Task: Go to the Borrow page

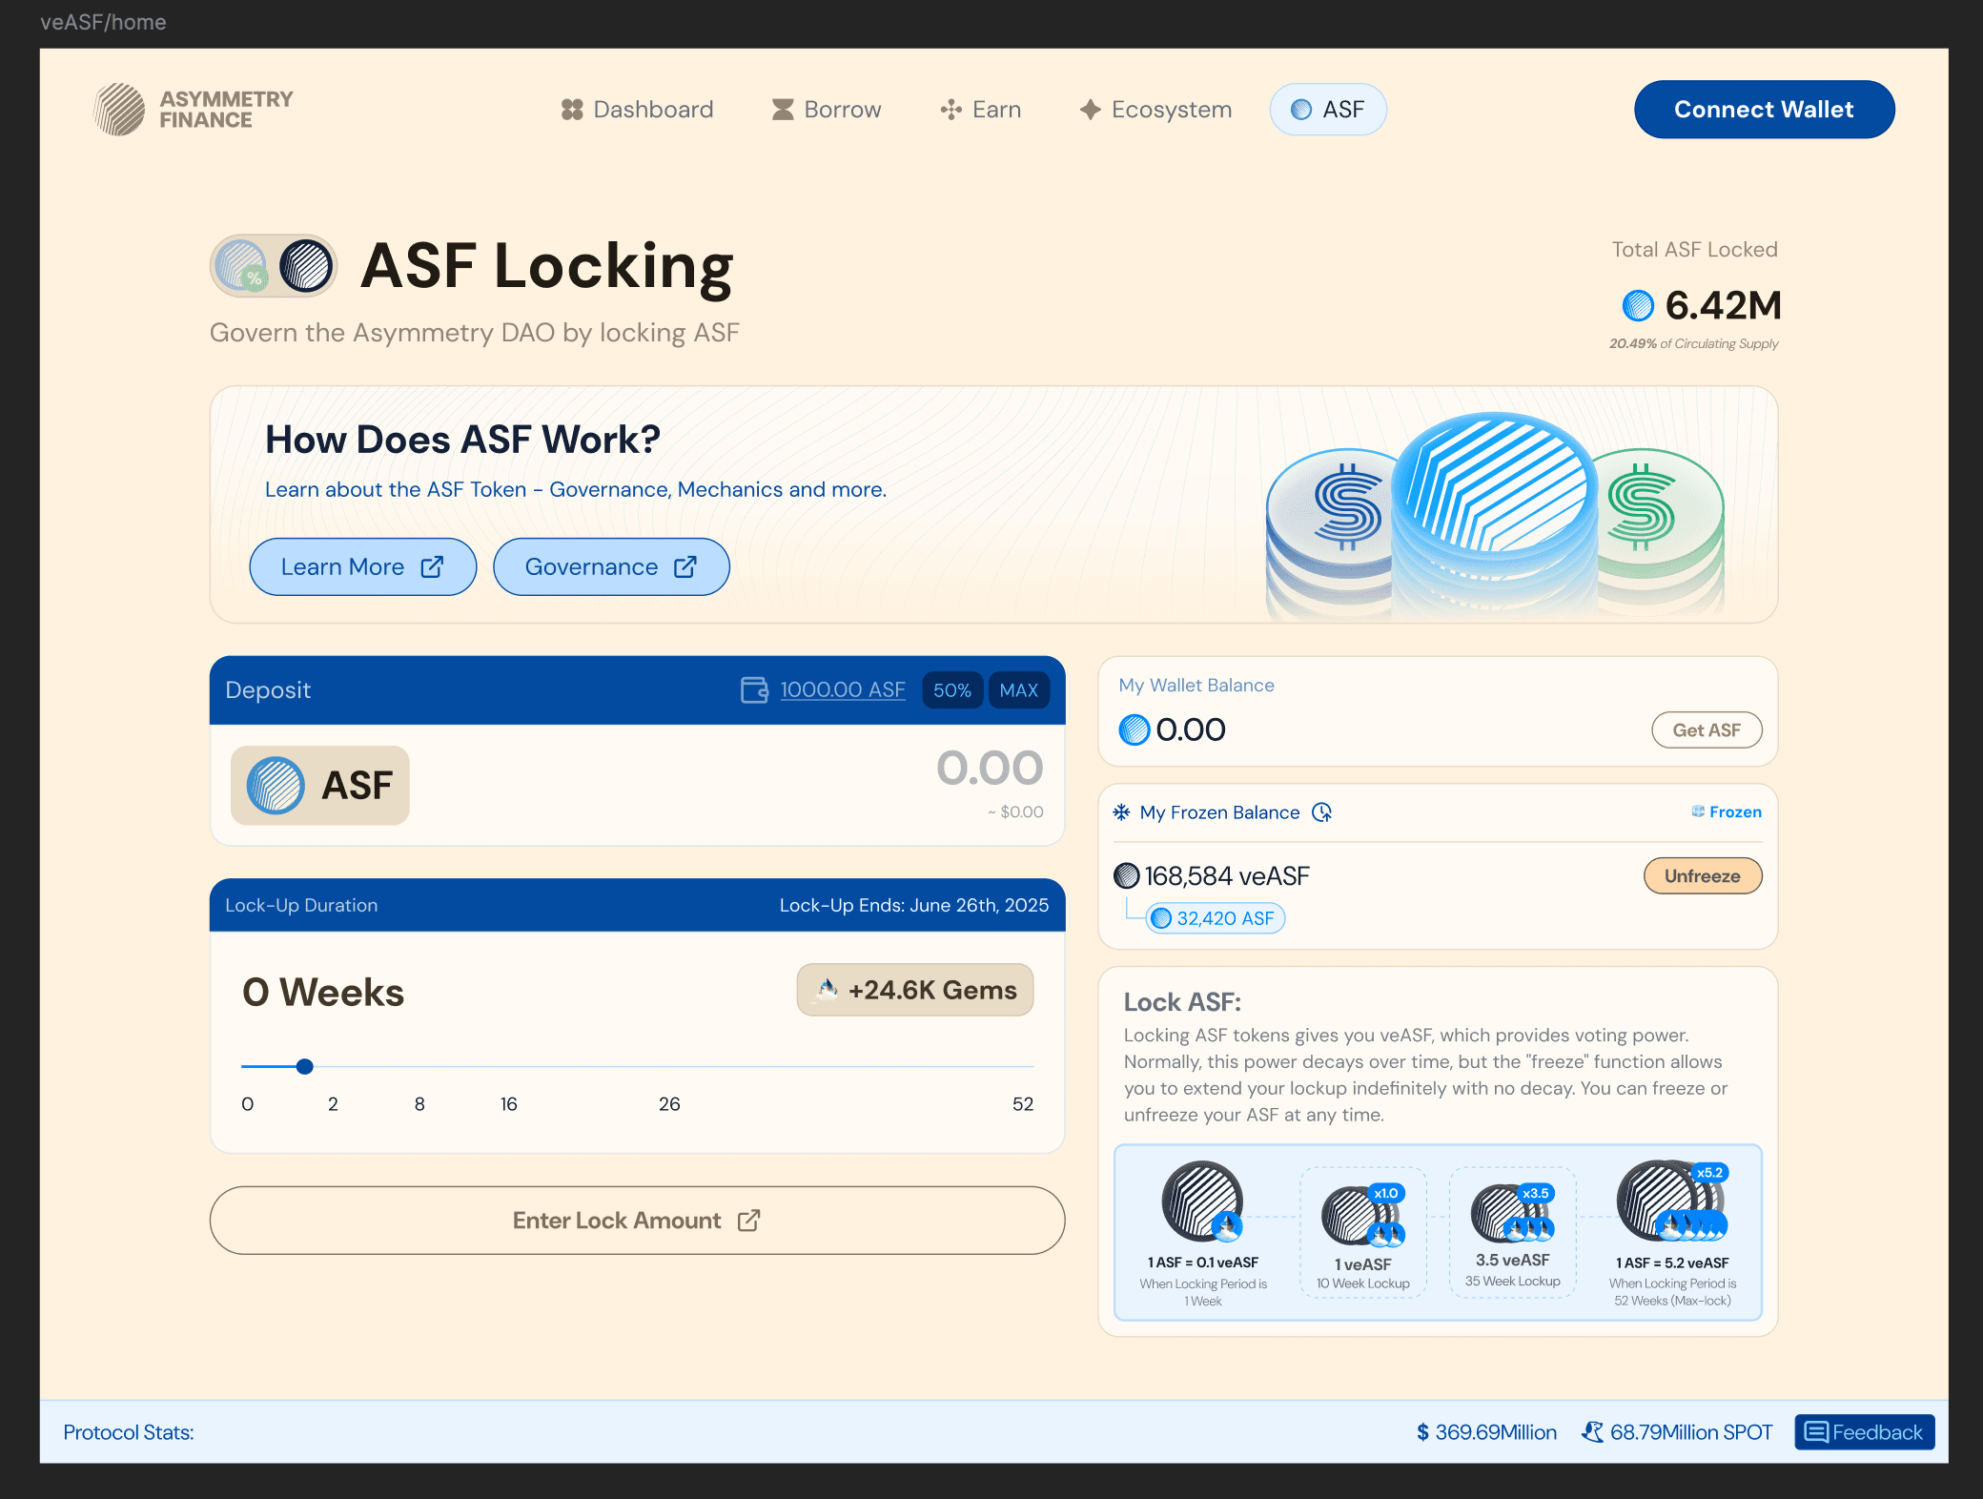Action: tap(826, 110)
